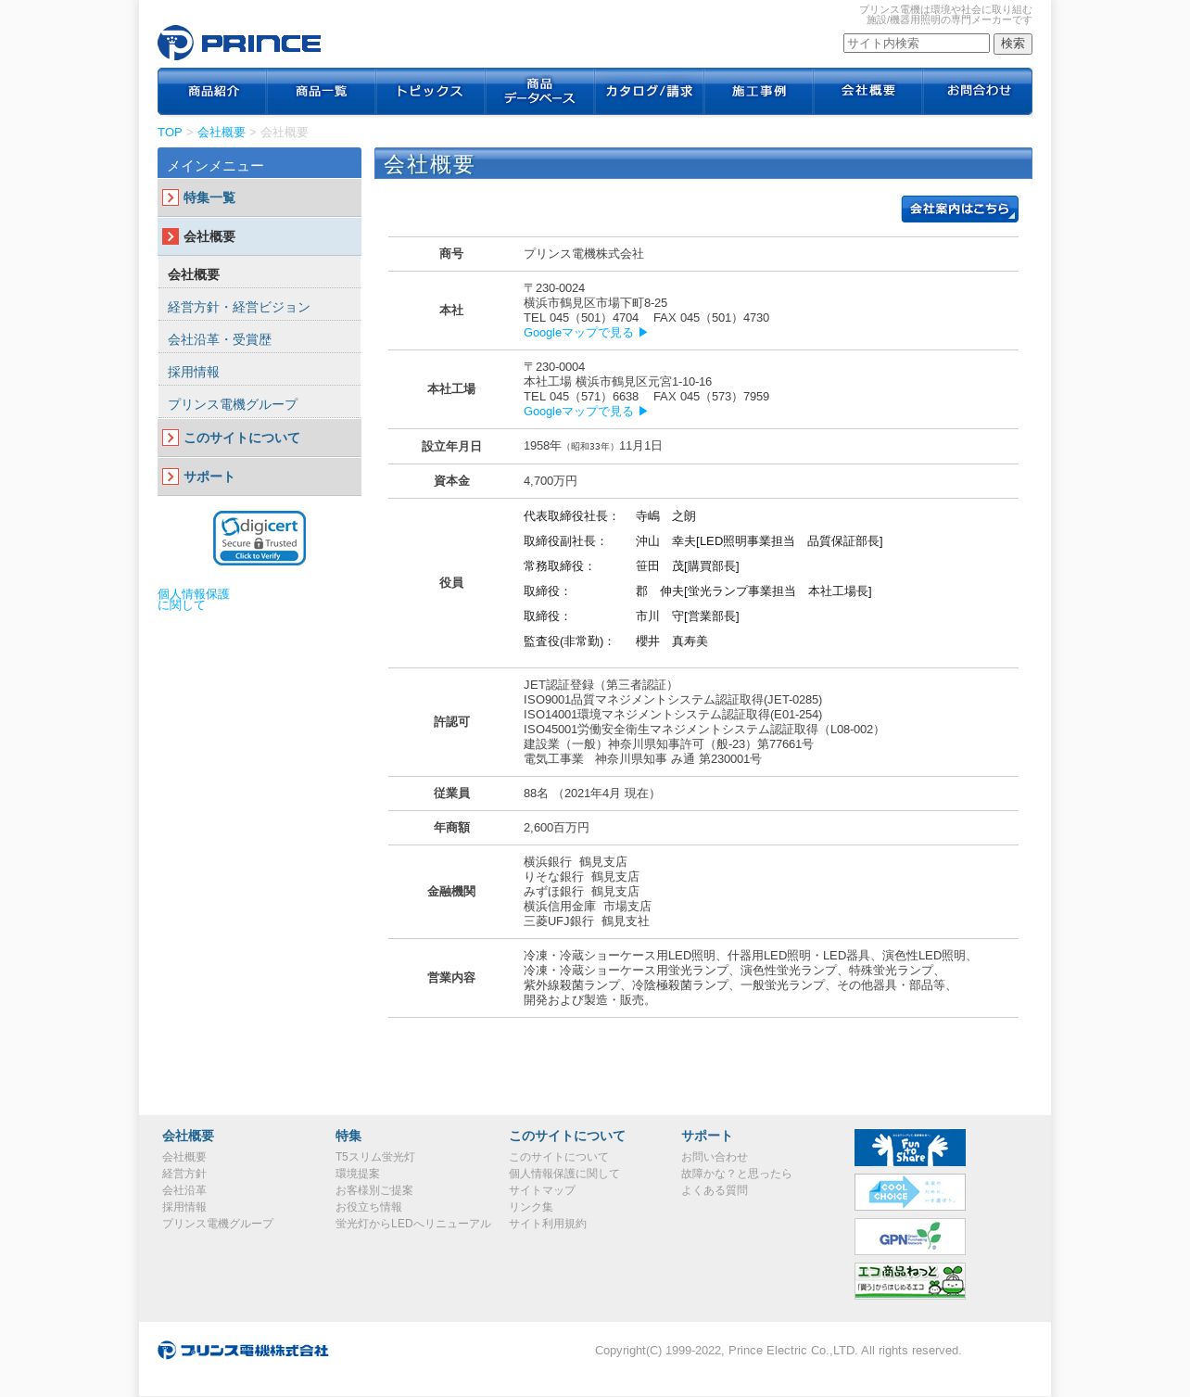This screenshot has height=1397, width=1190.
Task: Click the arrow icon beside サポート
Action: [171, 476]
